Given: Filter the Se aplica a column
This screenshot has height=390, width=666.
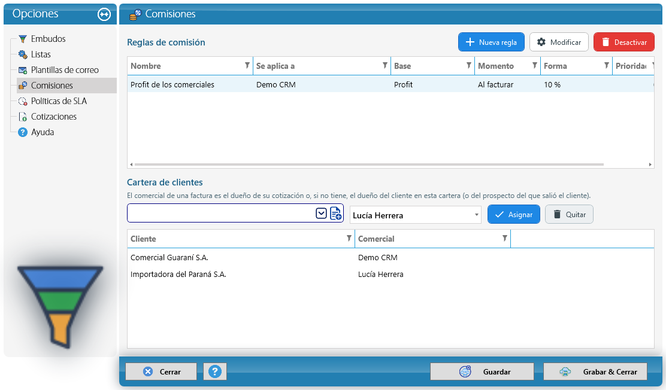Looking at the screenshot, I should (385, 65).
